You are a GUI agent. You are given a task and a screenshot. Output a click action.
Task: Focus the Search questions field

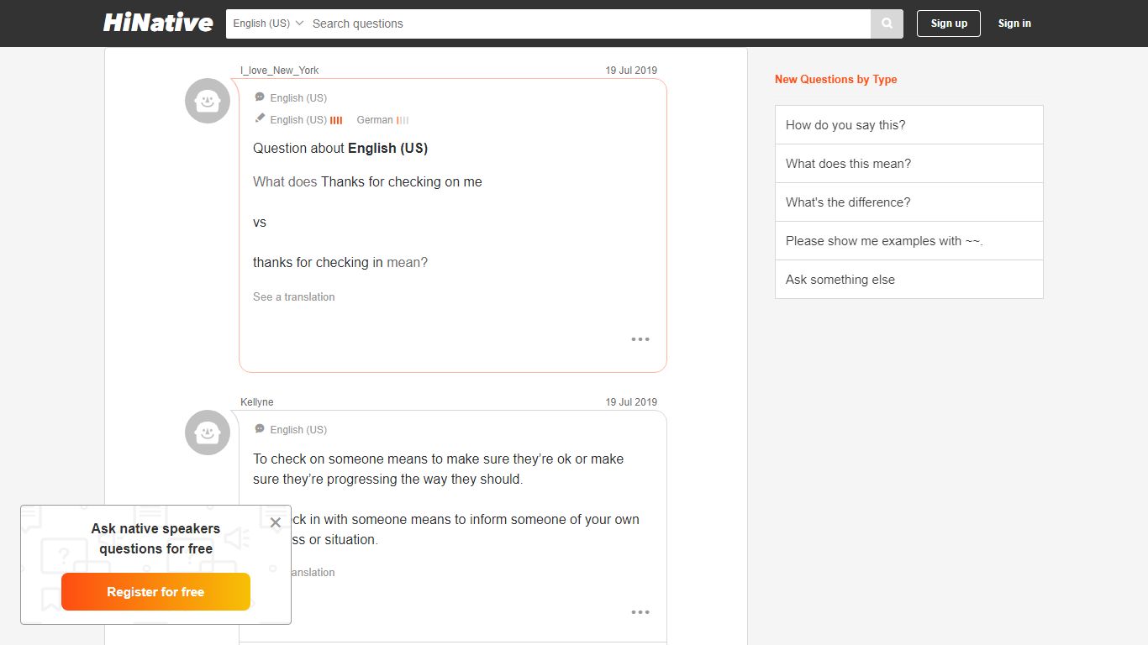[x=589, y=24]
